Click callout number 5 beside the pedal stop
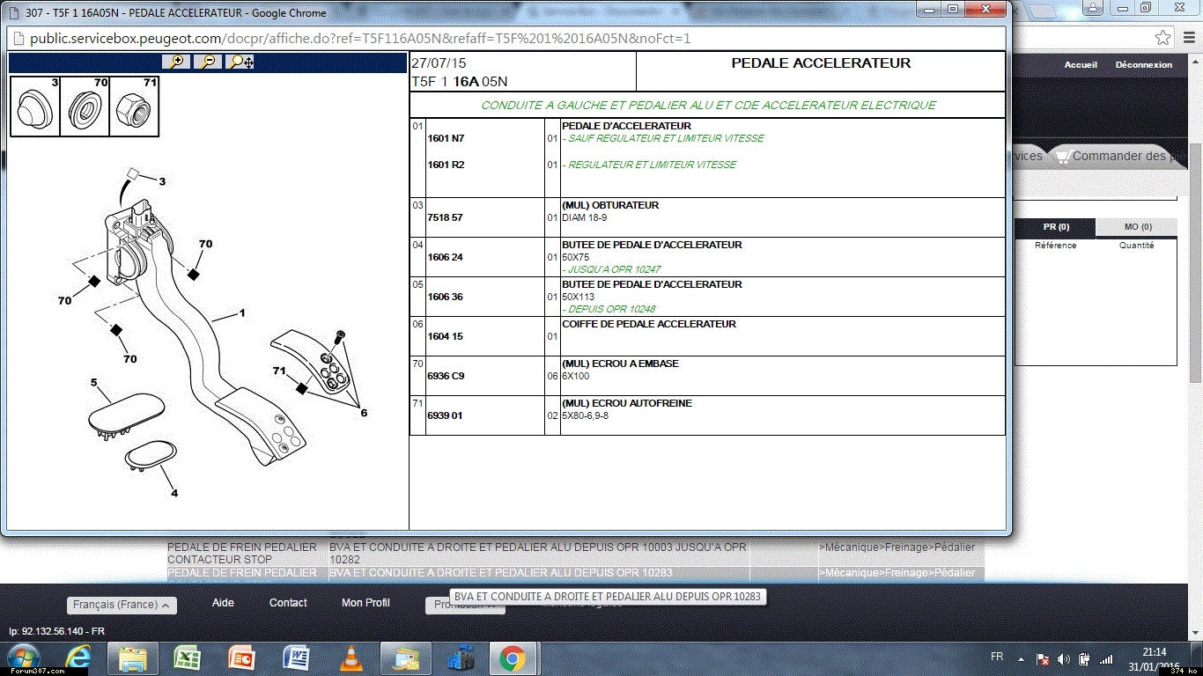The height and width of the screenshot is (676, 1203). (x=93, y=382)
